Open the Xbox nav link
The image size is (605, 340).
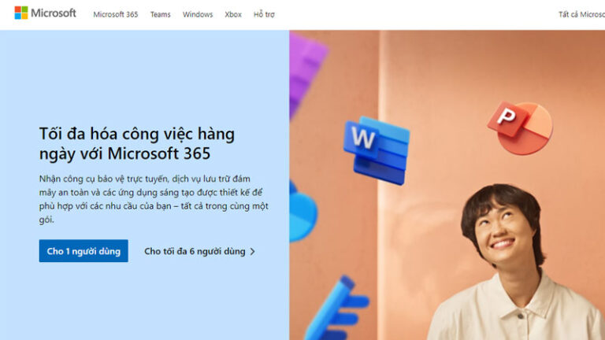click(233, 15)
